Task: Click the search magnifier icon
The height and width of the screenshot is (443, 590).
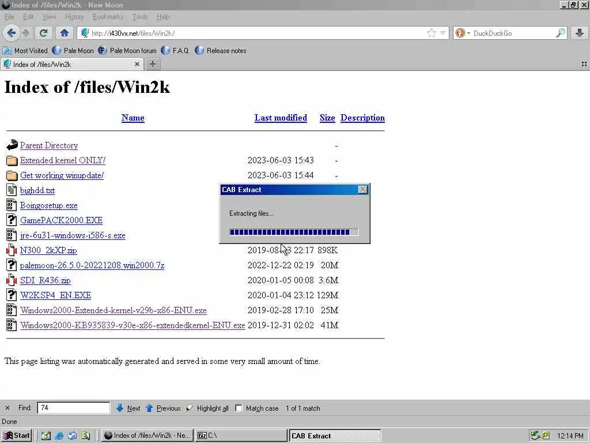Action: click(x=560, y=33)
